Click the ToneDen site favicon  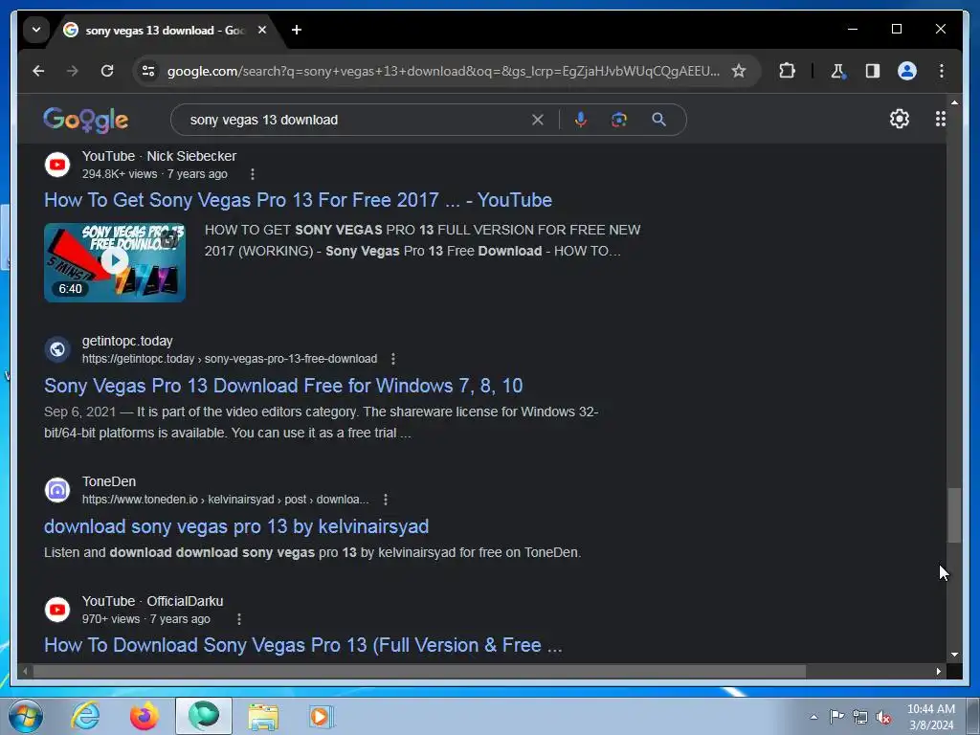(x=57, y=490)
